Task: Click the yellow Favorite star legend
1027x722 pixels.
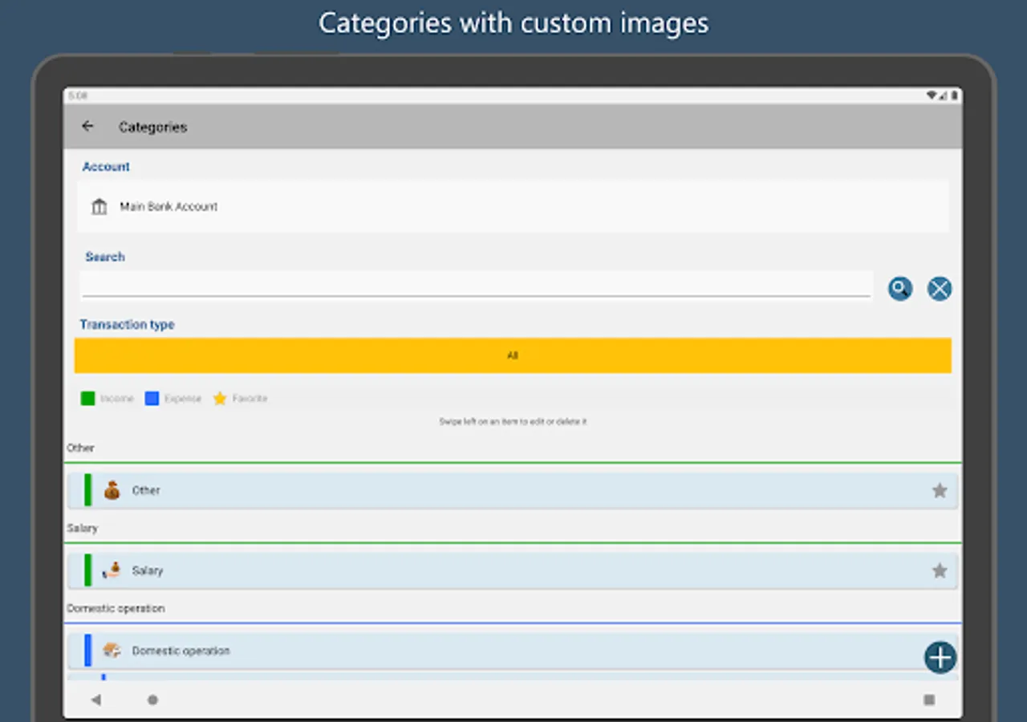Action: point(220,399)
